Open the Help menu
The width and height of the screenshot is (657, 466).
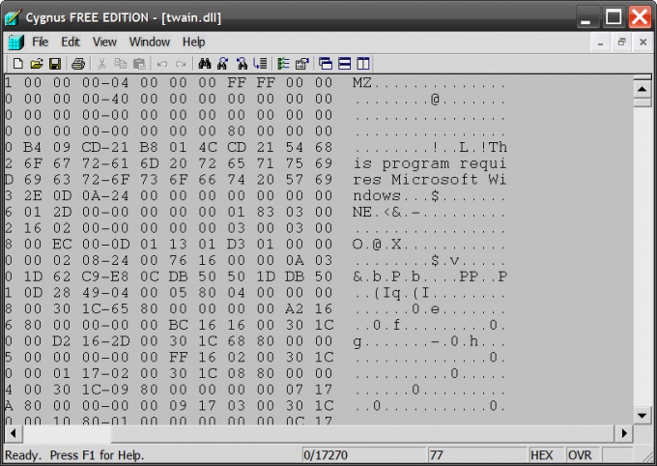[x=193, y=42]
